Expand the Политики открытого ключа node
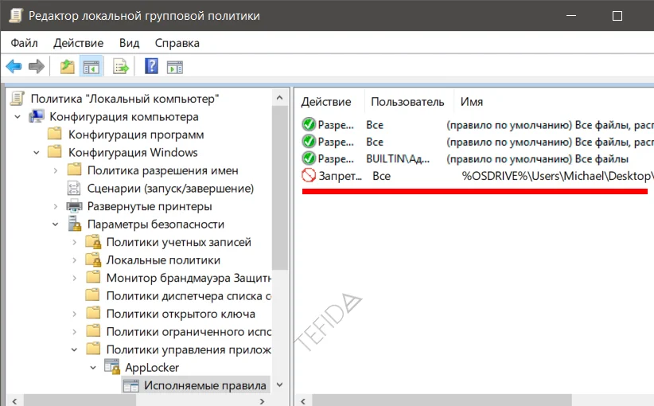654x406 pixels. (74, 314)
